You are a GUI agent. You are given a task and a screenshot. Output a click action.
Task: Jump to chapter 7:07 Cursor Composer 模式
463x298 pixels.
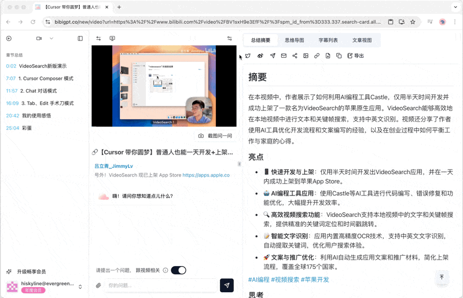(39, 78)
